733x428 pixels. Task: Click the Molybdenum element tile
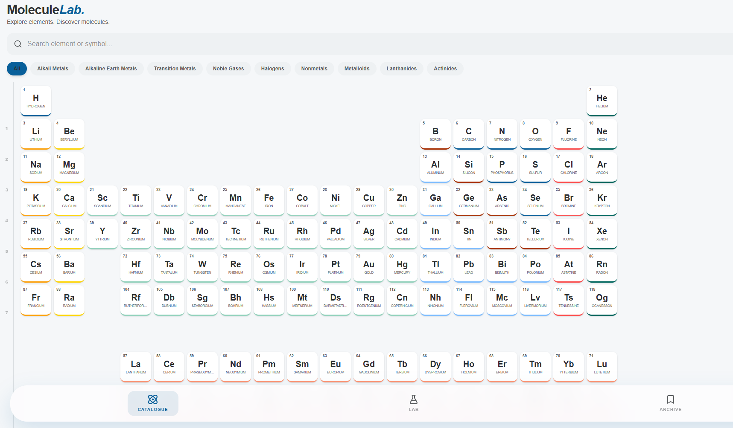click(202, 234)
